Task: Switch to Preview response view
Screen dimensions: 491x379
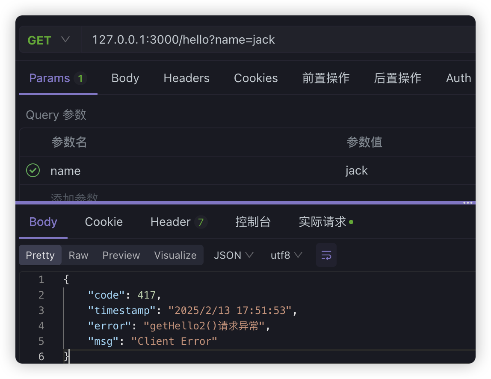Action: pos(121,255)
